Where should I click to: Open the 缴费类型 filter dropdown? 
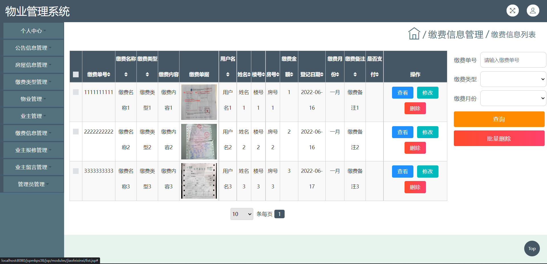click(513, 79)
